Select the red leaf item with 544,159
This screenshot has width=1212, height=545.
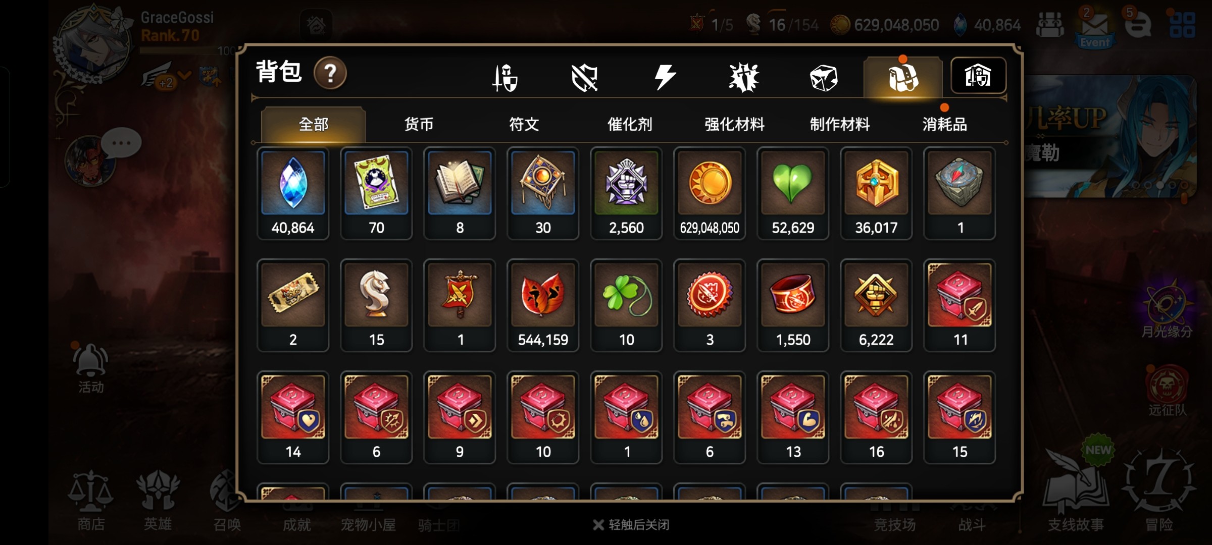click(x=543, y=305)
